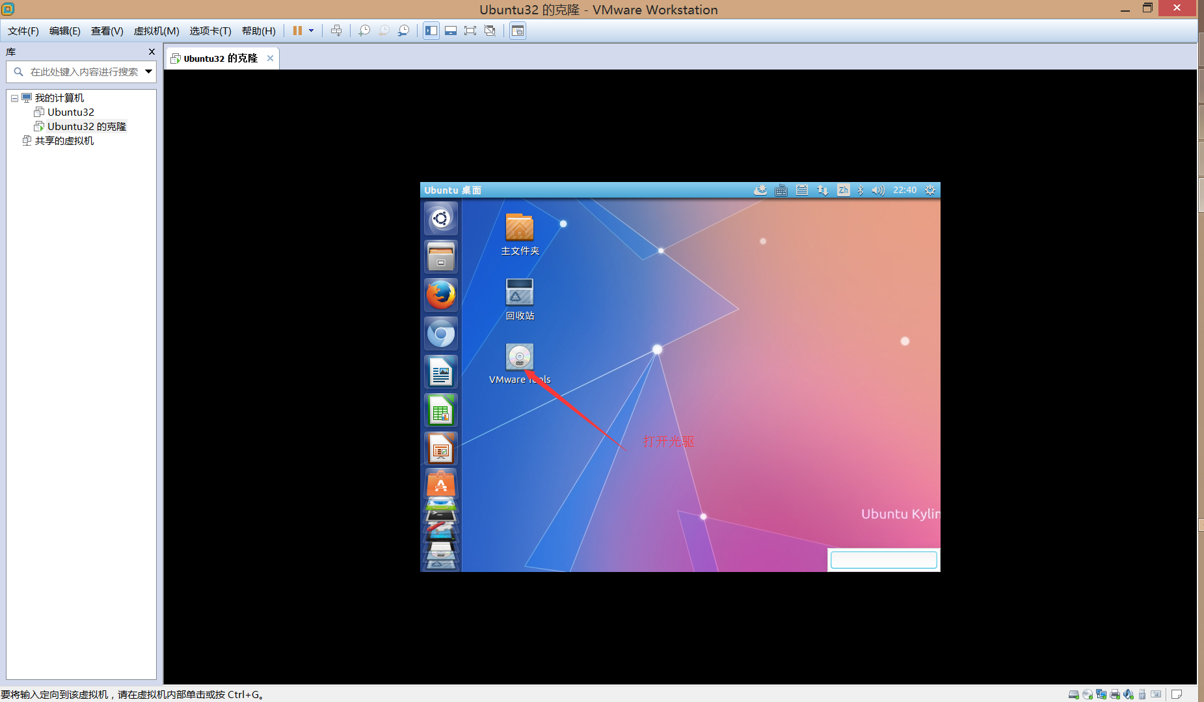1204x702 pixels.
Task: Expand the library search filter dropdown arrow
Action: click(149, 71)
